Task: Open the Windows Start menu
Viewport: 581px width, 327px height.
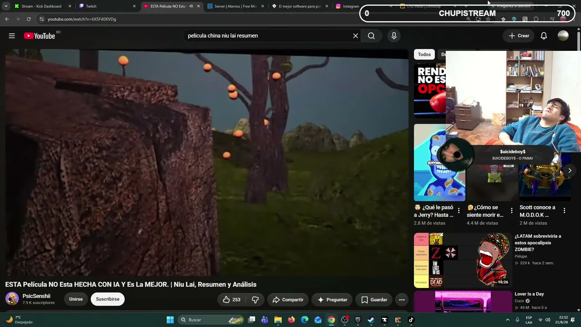Action: [170, 320]
